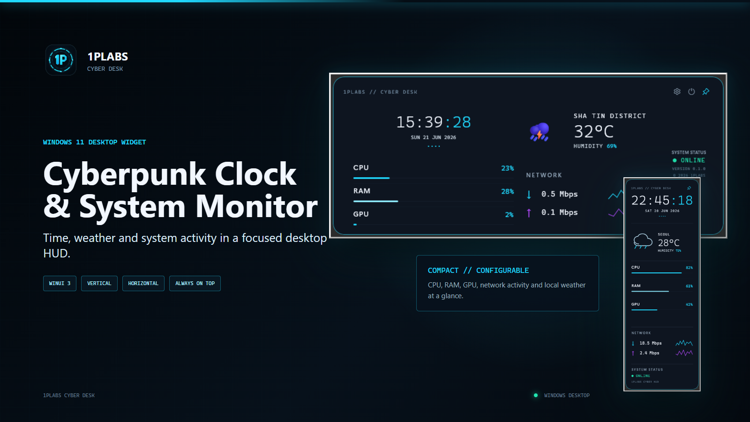Click '1PLABS // CYBER DESK' horizontal widget title
The image size is (750, 422).
(380, 92)
